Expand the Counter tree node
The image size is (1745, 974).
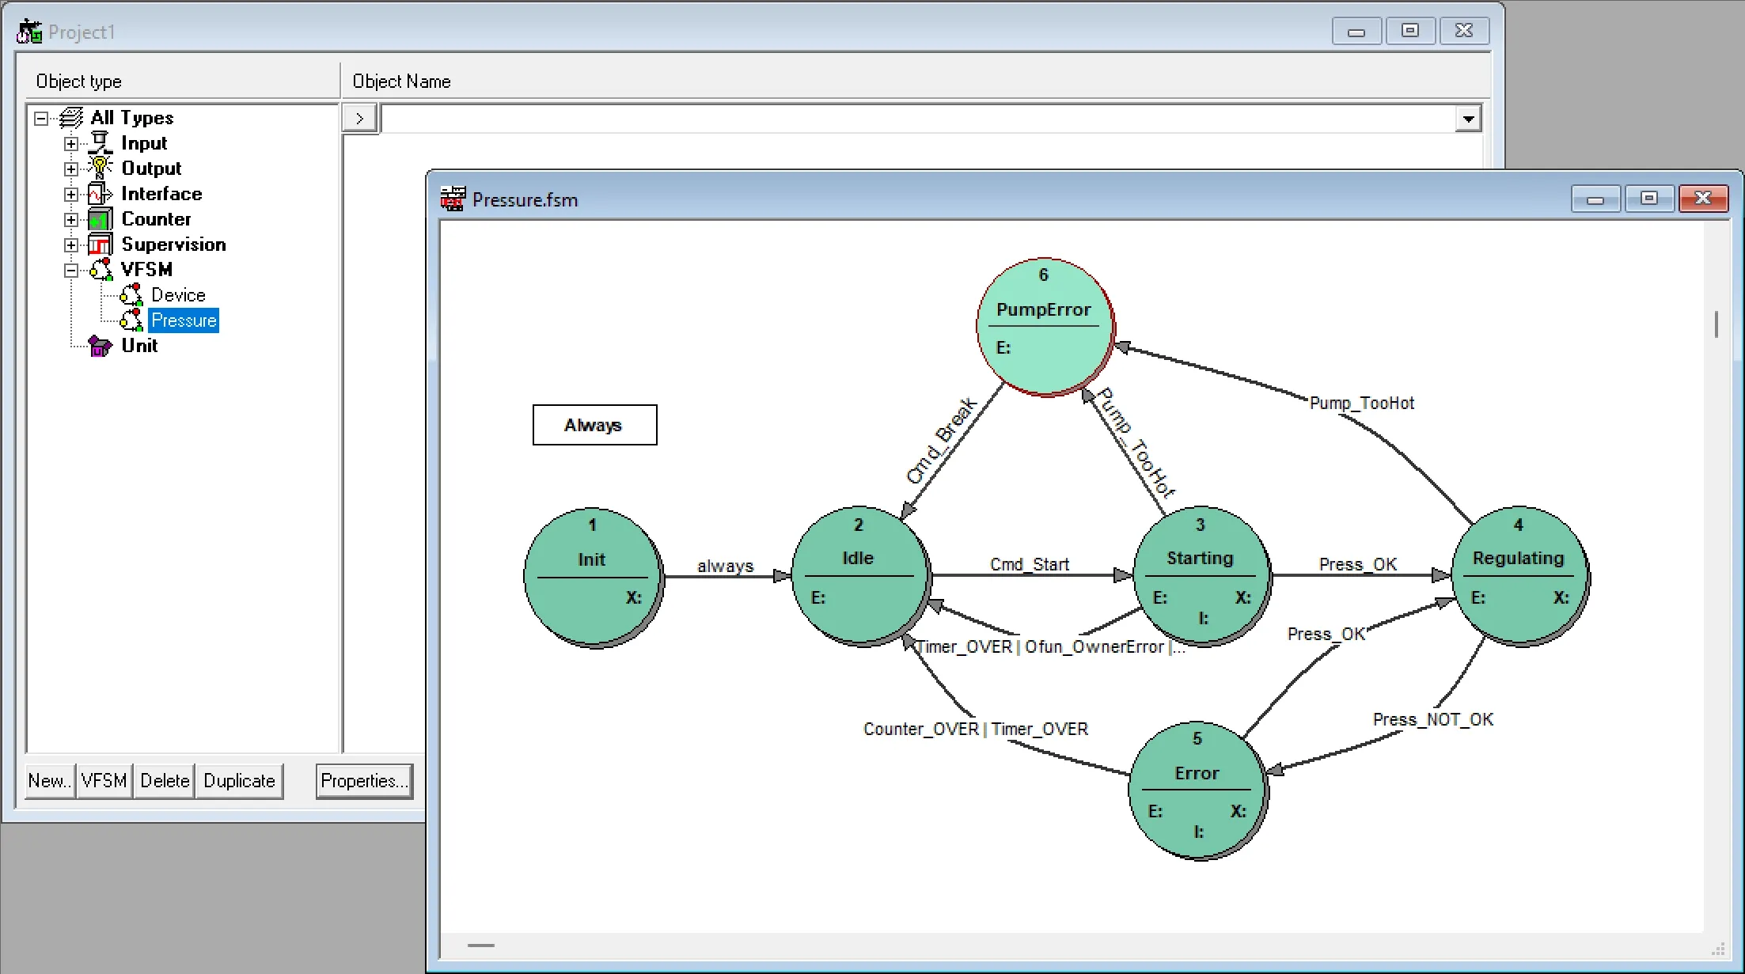[71, 220]
